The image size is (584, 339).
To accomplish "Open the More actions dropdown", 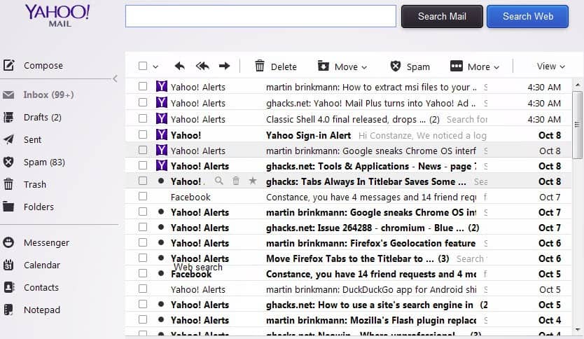I will click(475, 67).
